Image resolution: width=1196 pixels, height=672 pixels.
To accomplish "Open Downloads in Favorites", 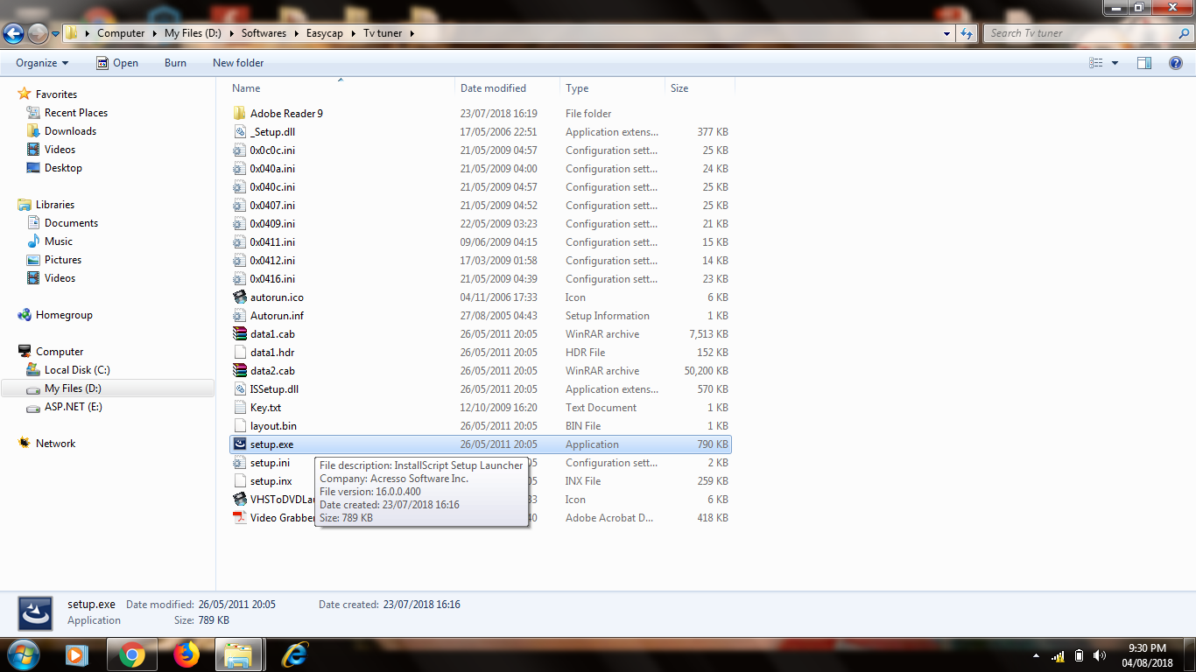I will pos(70,131).
